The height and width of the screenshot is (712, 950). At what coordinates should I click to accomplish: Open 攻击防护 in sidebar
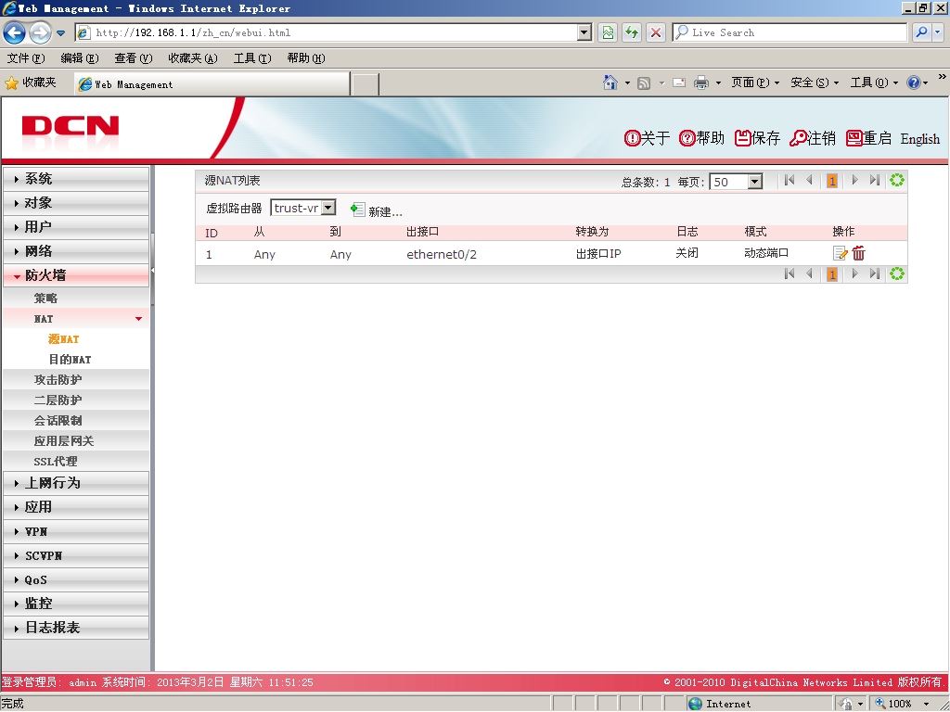[76, 379]
